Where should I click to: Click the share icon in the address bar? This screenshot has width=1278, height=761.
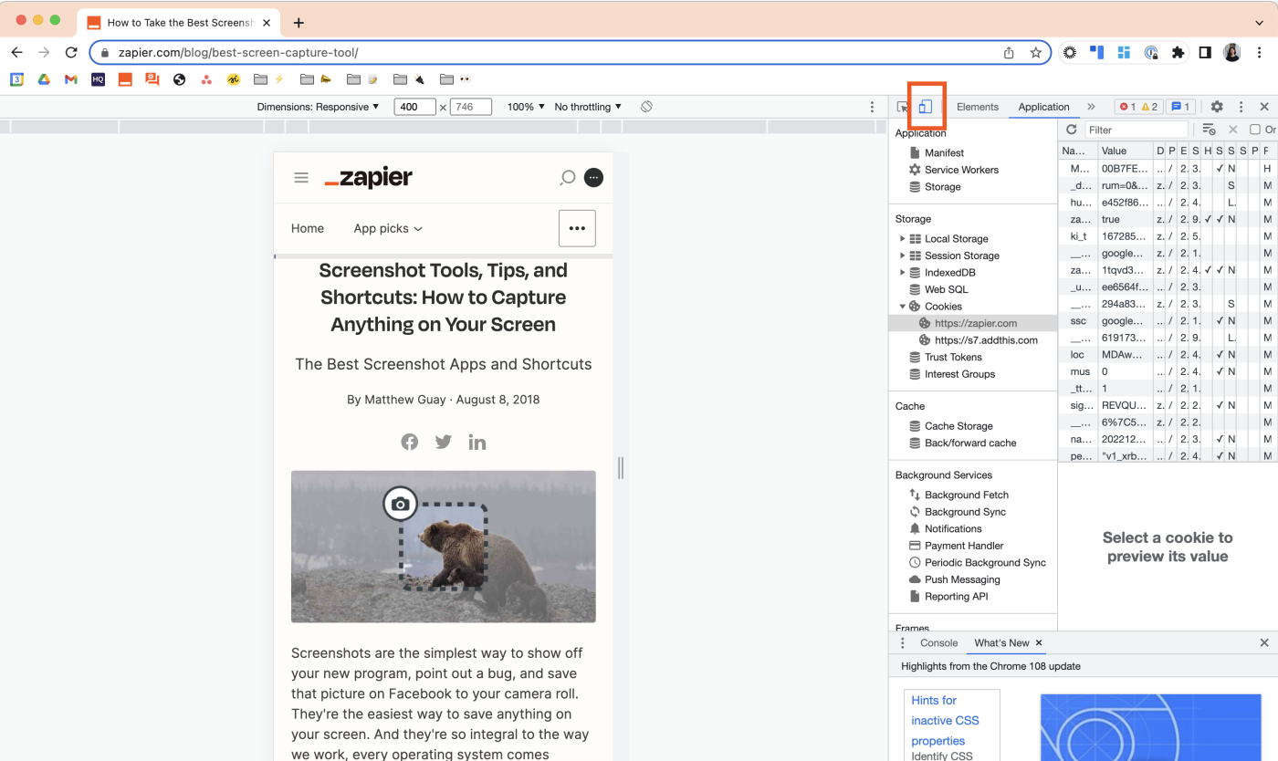click(x=1009, y=53)
